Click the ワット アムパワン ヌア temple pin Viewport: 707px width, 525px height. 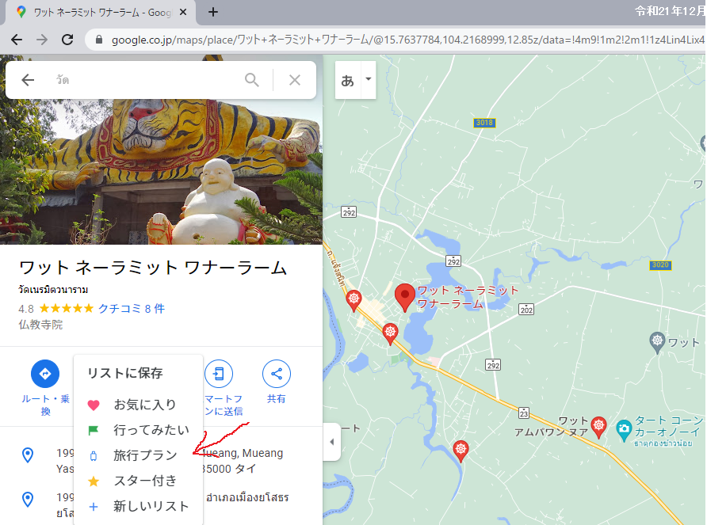pyautogui.click(x=598, y=427)
